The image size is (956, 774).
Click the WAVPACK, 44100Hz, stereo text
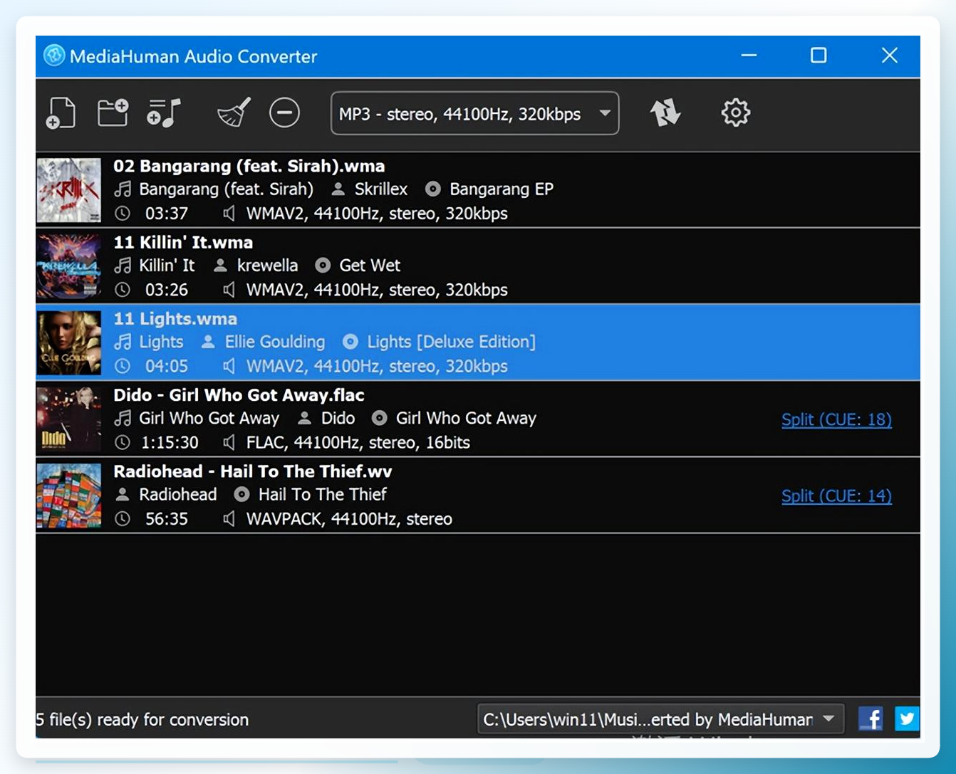pos(349,519)
